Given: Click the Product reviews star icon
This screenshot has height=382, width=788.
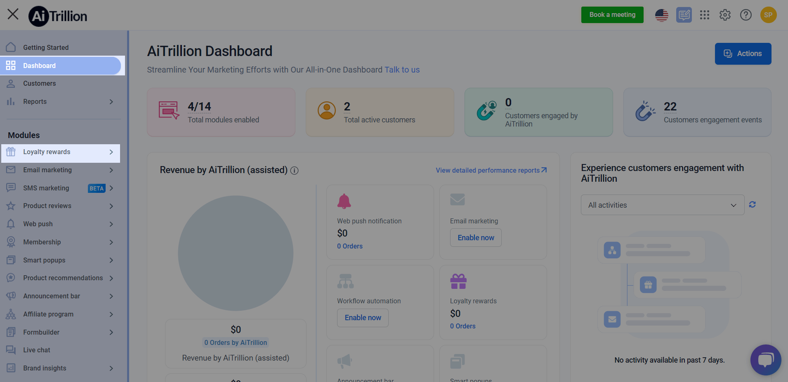Looking at the screenshot, I should pyautogui.click(x=11, y=206).
